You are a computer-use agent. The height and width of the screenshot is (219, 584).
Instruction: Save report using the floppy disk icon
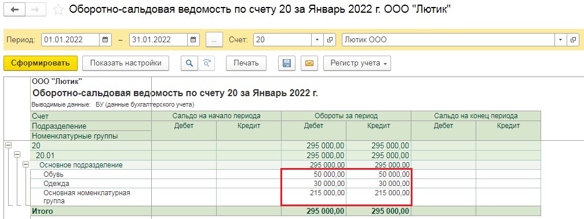tap(286, 63)
